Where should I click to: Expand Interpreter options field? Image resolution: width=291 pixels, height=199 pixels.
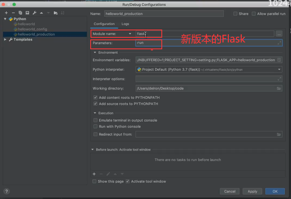click(279, 79)
